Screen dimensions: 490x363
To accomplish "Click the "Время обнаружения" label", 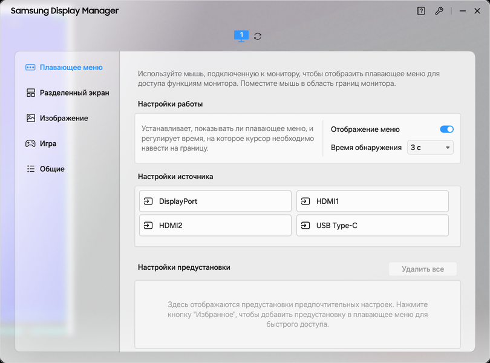I will click(366, 148).
